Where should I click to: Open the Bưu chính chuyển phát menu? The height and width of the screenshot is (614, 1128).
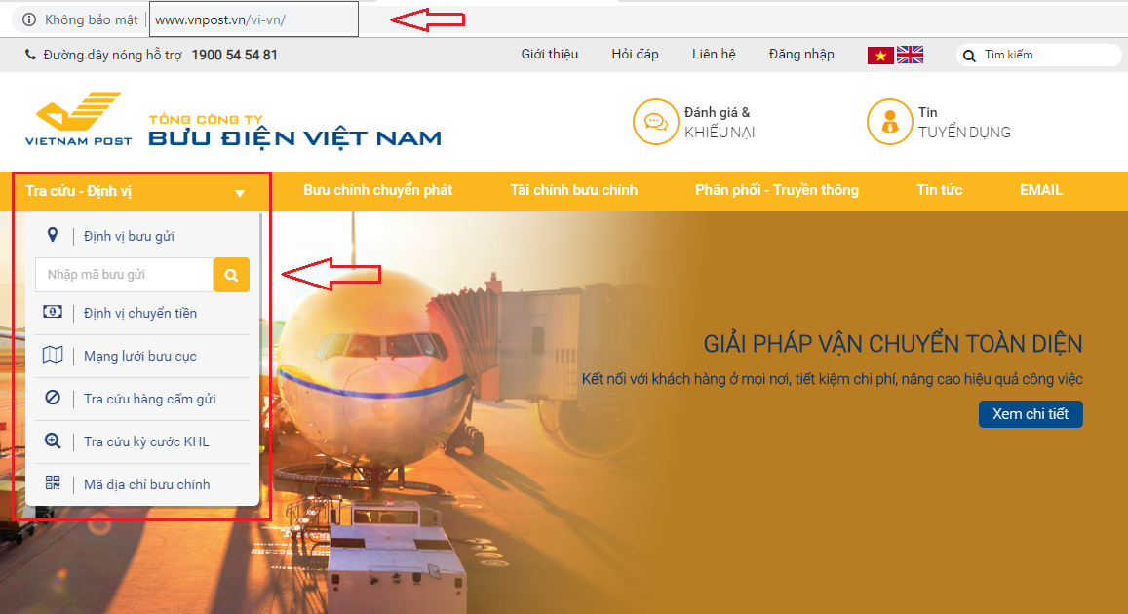coord(377,190)
